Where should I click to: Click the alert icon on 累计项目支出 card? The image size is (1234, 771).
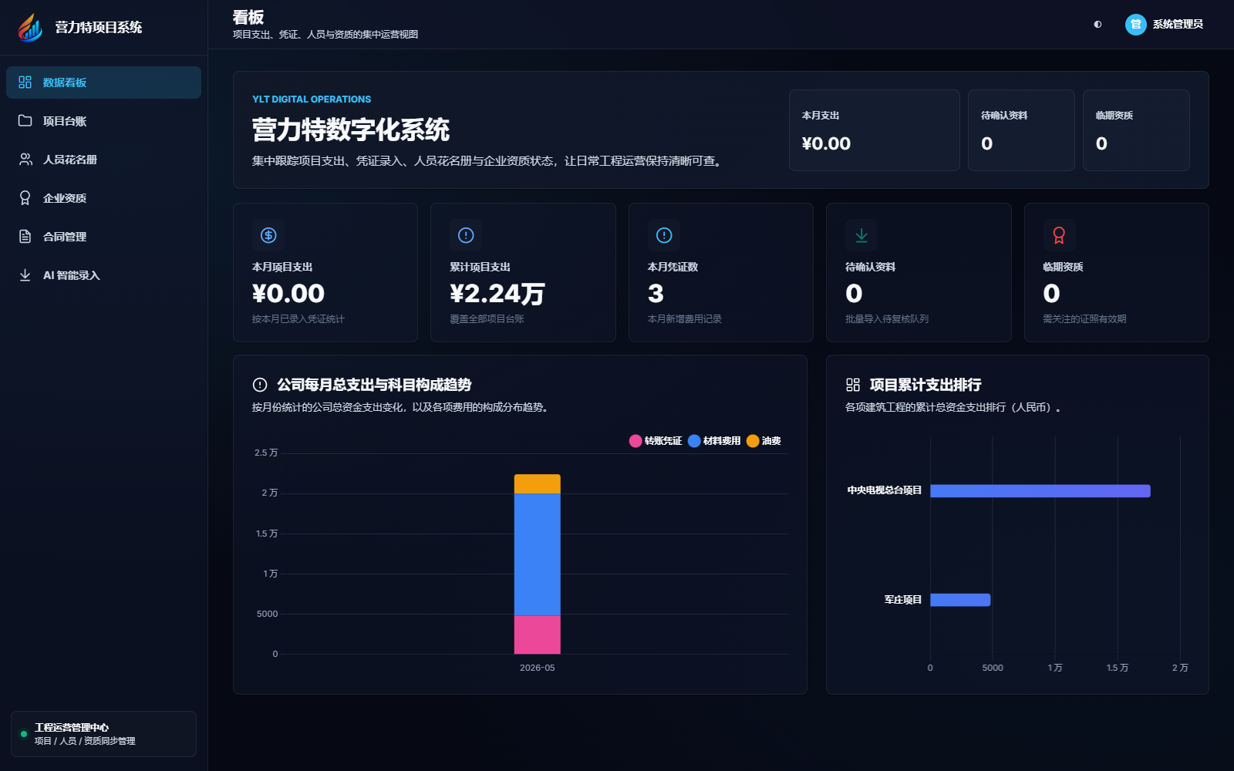coord(466,235)
